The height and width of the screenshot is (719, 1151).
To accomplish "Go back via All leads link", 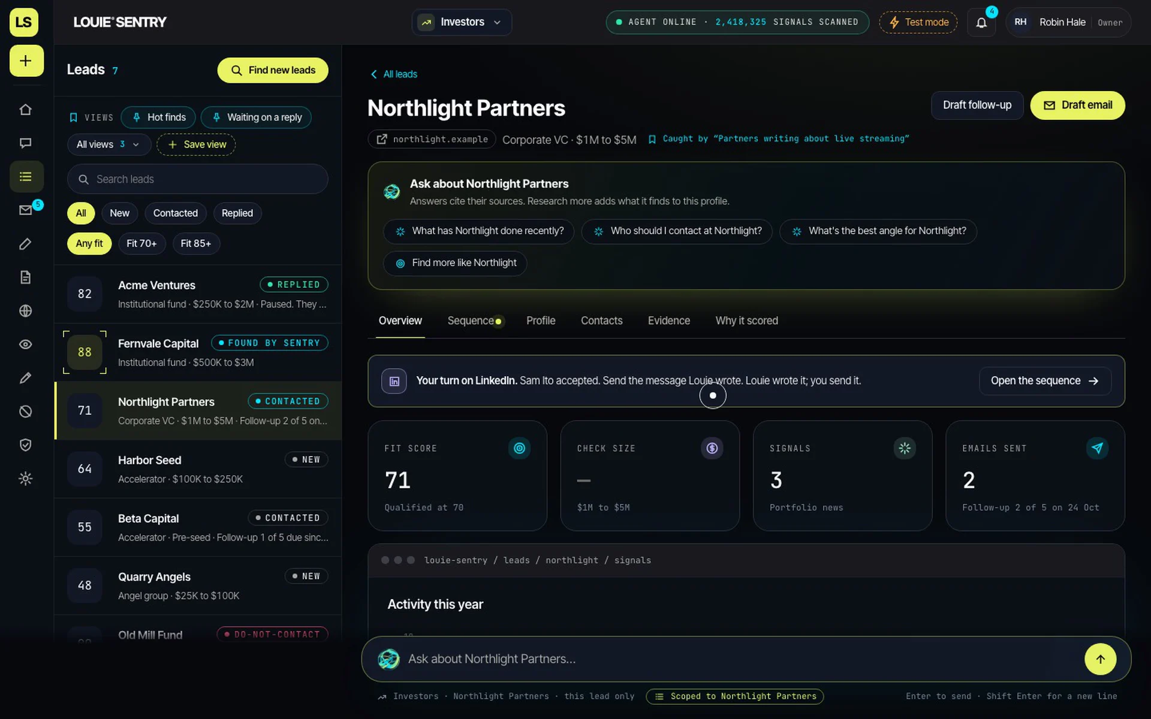I will click(x=394, y=74).
